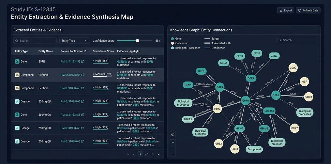Click the Evidence Highlight column header

[x=128, y=51]
